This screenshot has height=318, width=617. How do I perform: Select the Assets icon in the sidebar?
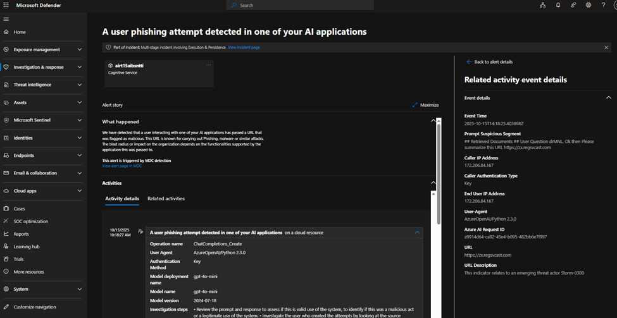pyautogui.click(x=6, y=102)
